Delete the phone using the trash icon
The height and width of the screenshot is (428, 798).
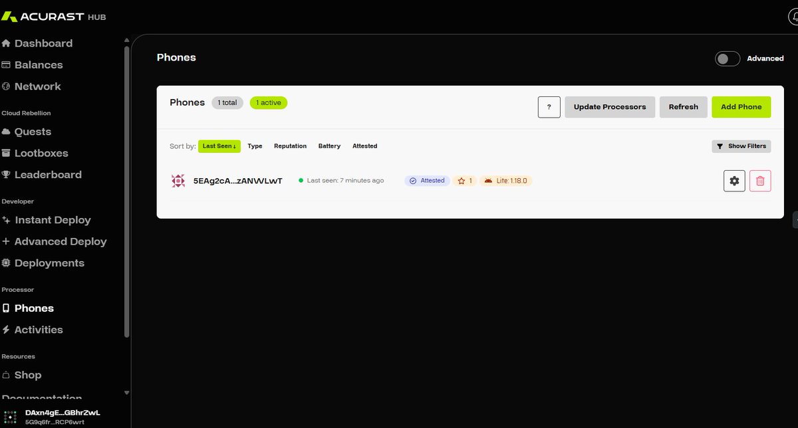coord(760,180)
